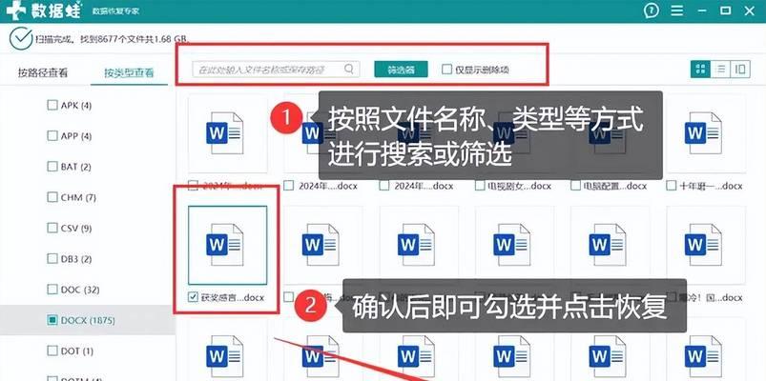The width and height of the screenshot is (766, 381).
Task: Minimize the 数据蛙 window
Action: [x=702, y=10]
